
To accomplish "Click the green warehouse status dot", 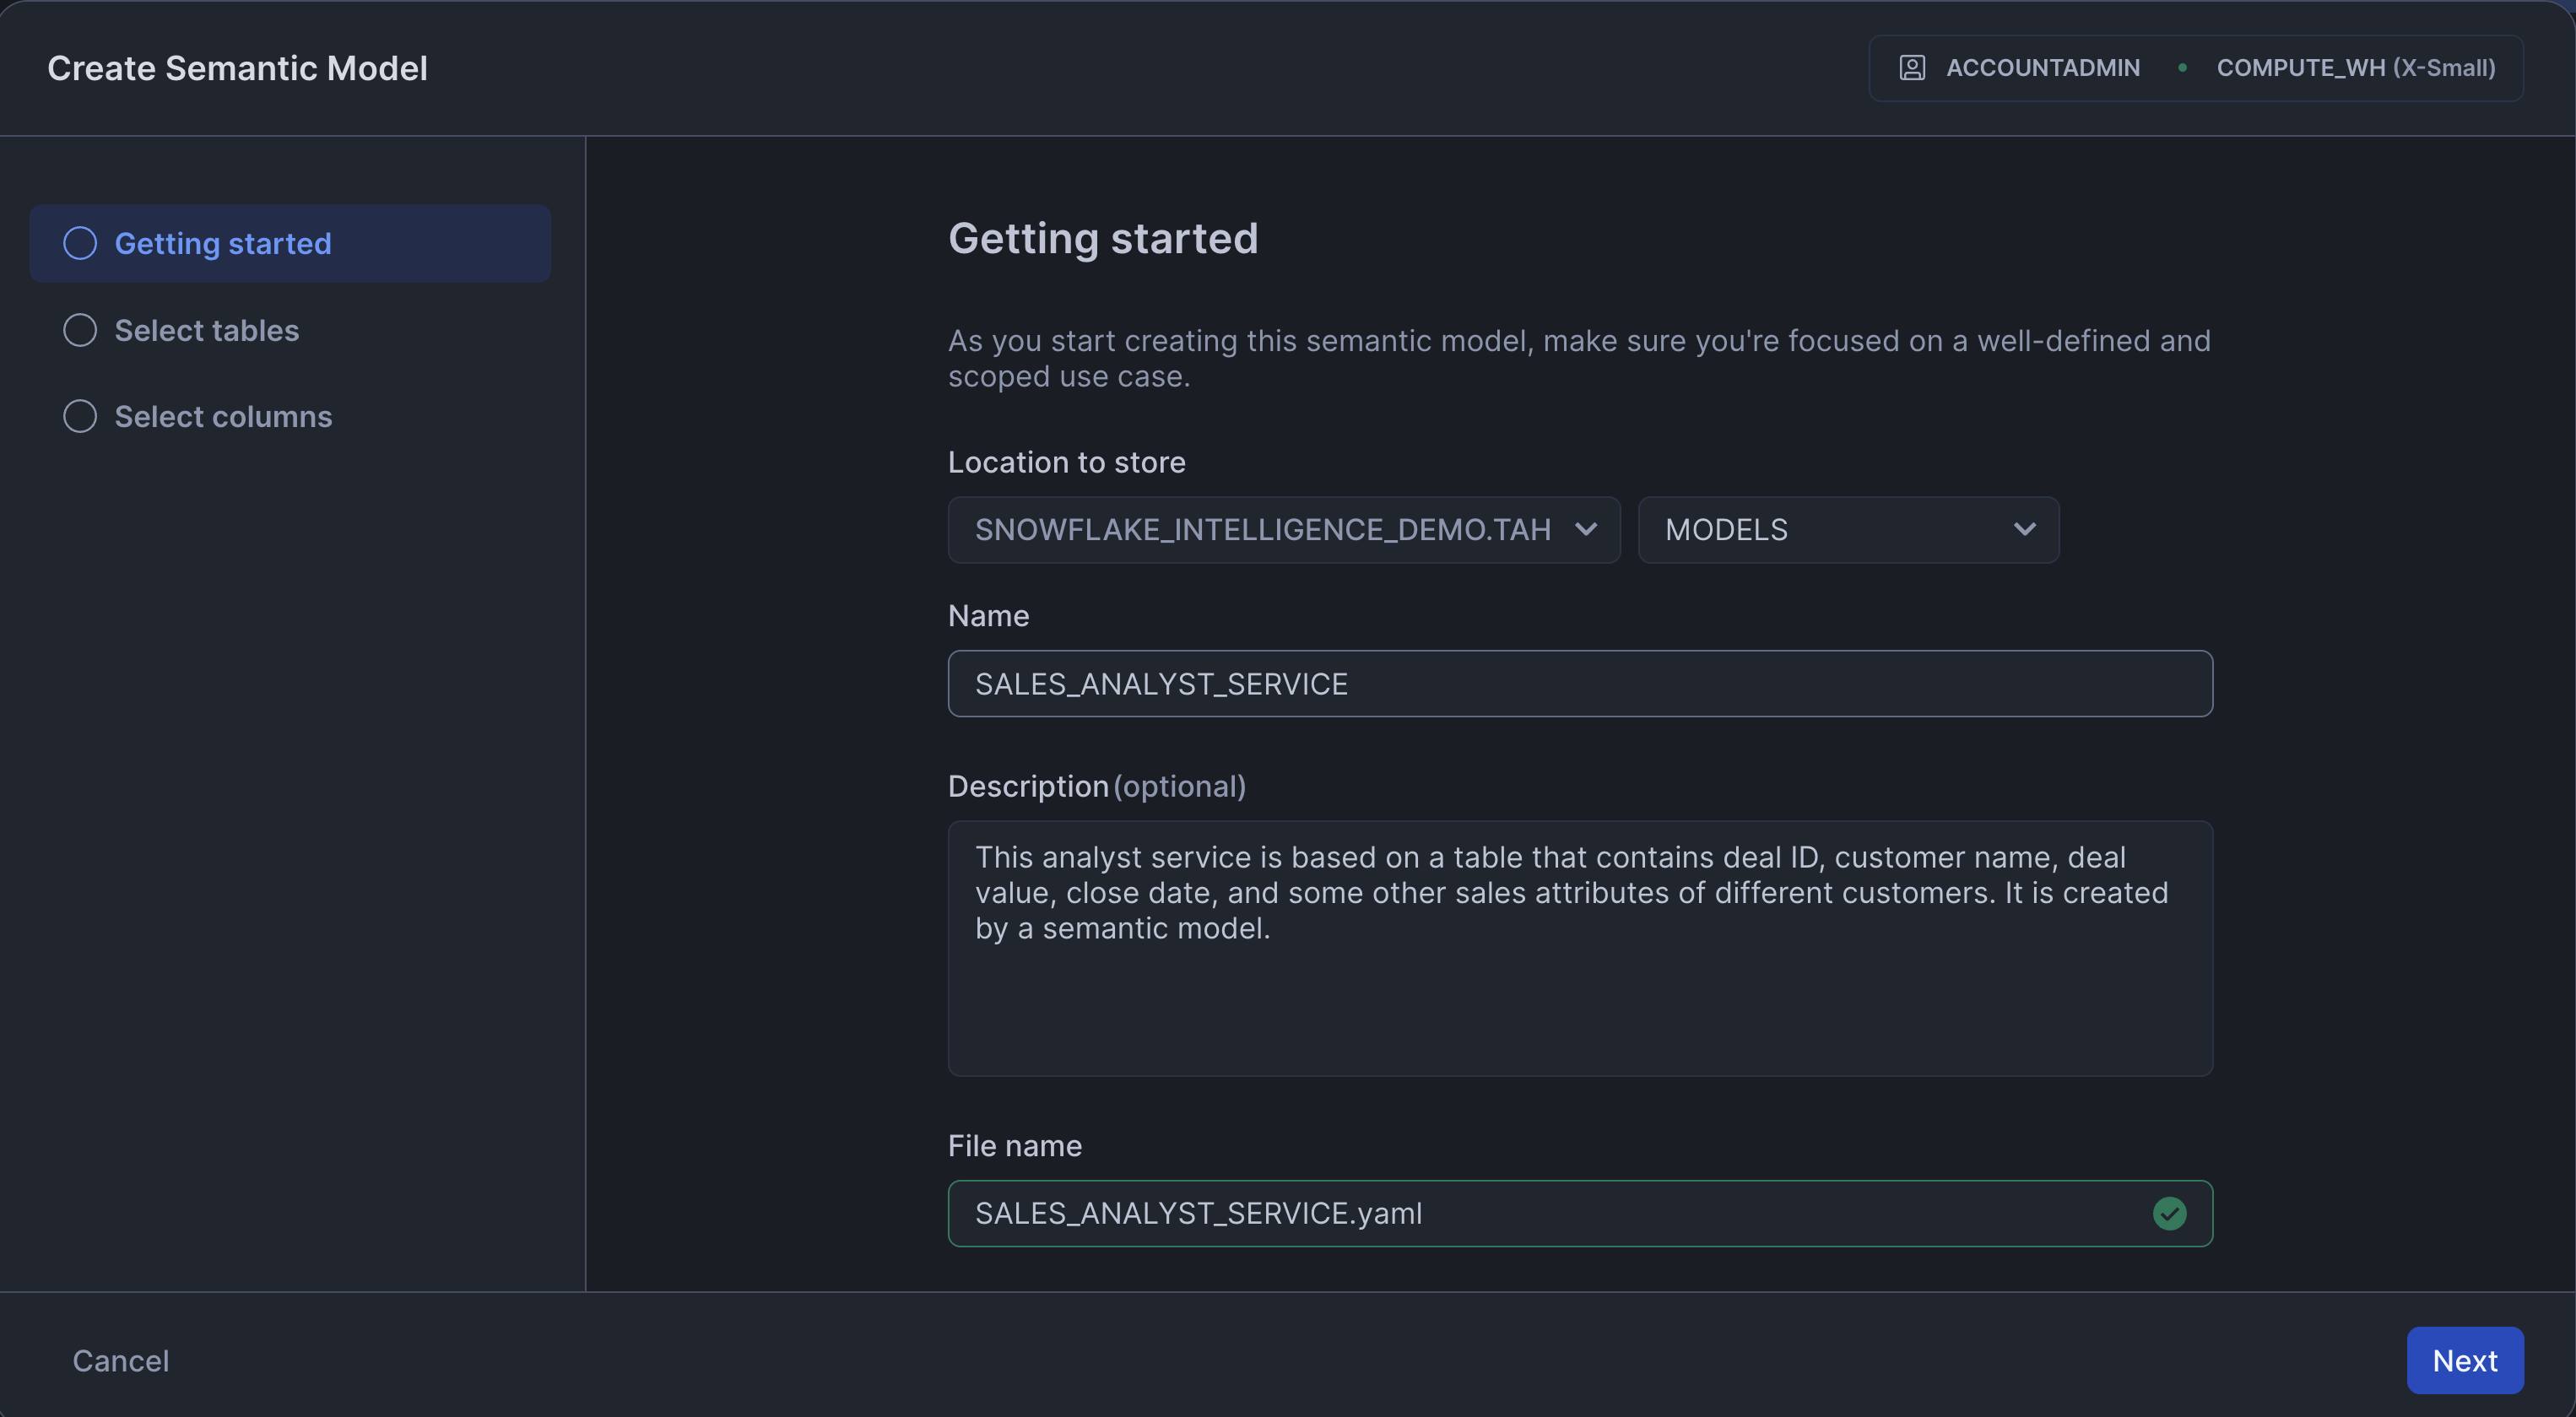I will tap(2181, 68).
